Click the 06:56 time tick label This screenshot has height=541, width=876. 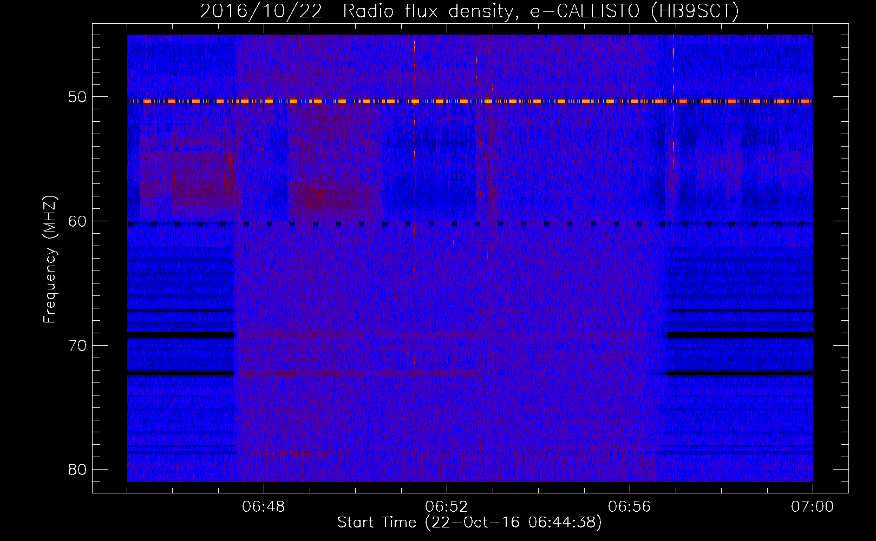[x=630, y=507]
